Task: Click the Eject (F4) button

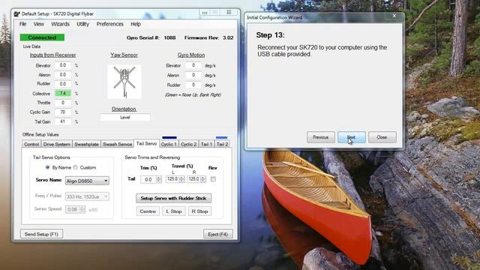Action: [218, 234]
